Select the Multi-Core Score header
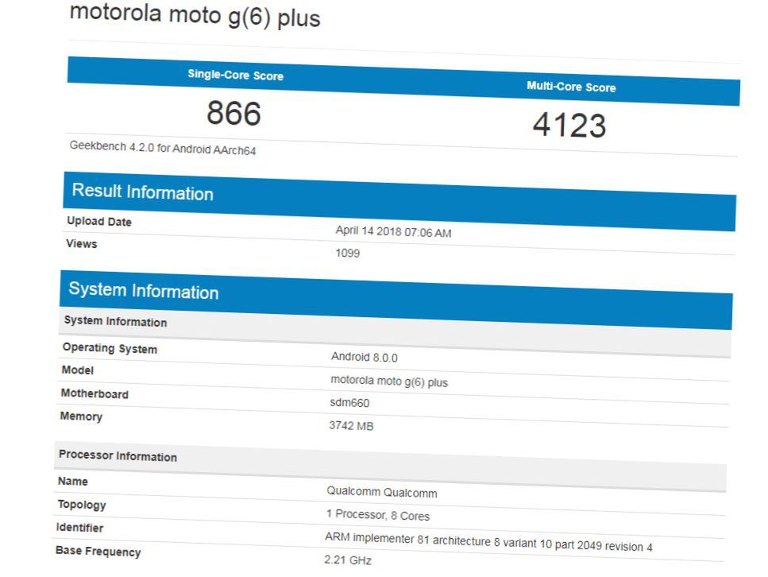Screen dimensions: 768x577 pyautogui.click(x=571, y=87)
